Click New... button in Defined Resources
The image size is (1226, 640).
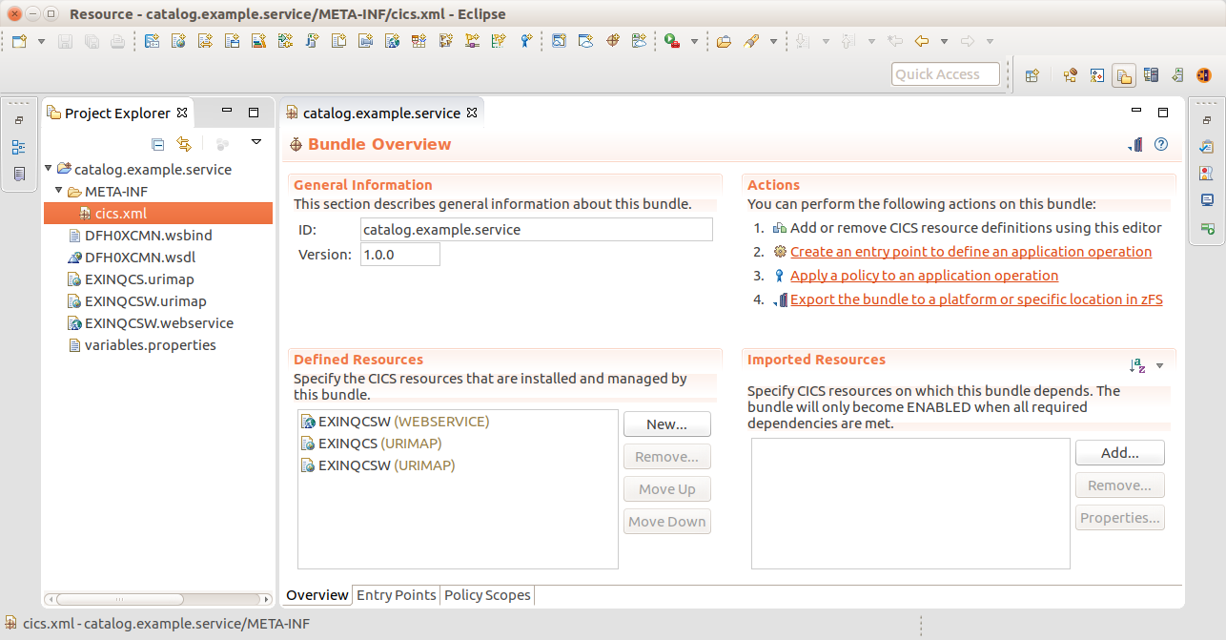666,424
